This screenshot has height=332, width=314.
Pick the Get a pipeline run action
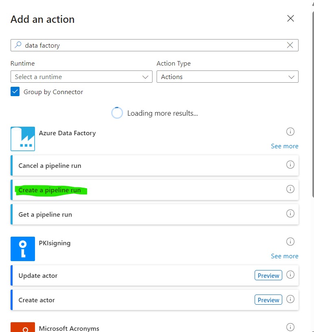pyautogui.click(x=155, y=214)
